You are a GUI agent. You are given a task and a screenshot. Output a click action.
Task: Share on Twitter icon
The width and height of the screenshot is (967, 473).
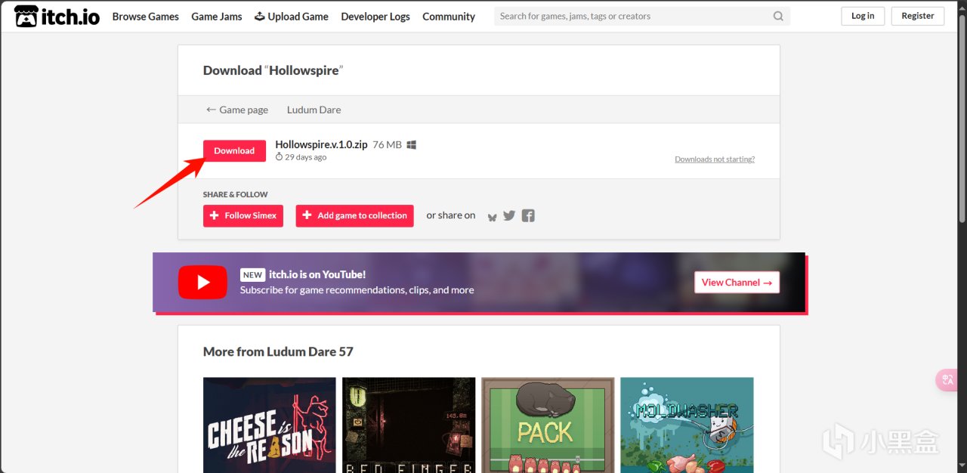(509, 215)
